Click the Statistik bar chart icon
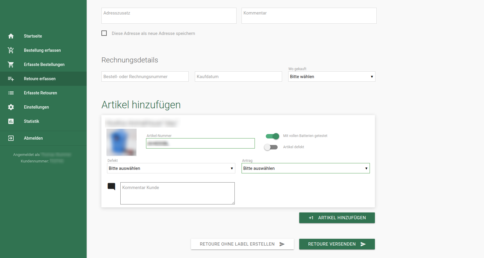Screen dimensions: 484x258 (x=11, y=121)
